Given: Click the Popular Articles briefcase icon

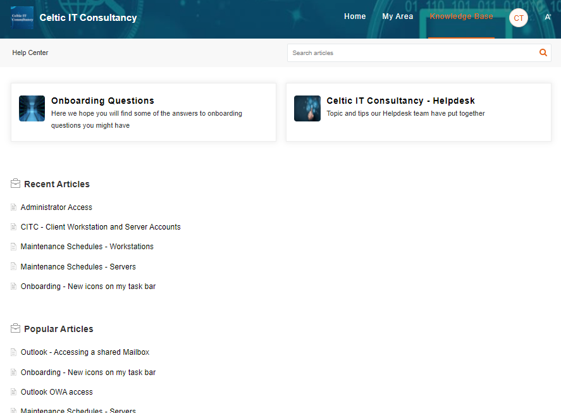Looking at the screenshot, I should pos(16,329).
